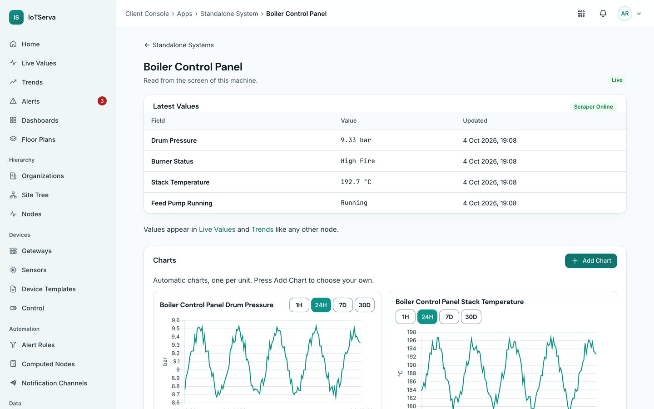Click the Sensors chip icon

coord(13,270)
